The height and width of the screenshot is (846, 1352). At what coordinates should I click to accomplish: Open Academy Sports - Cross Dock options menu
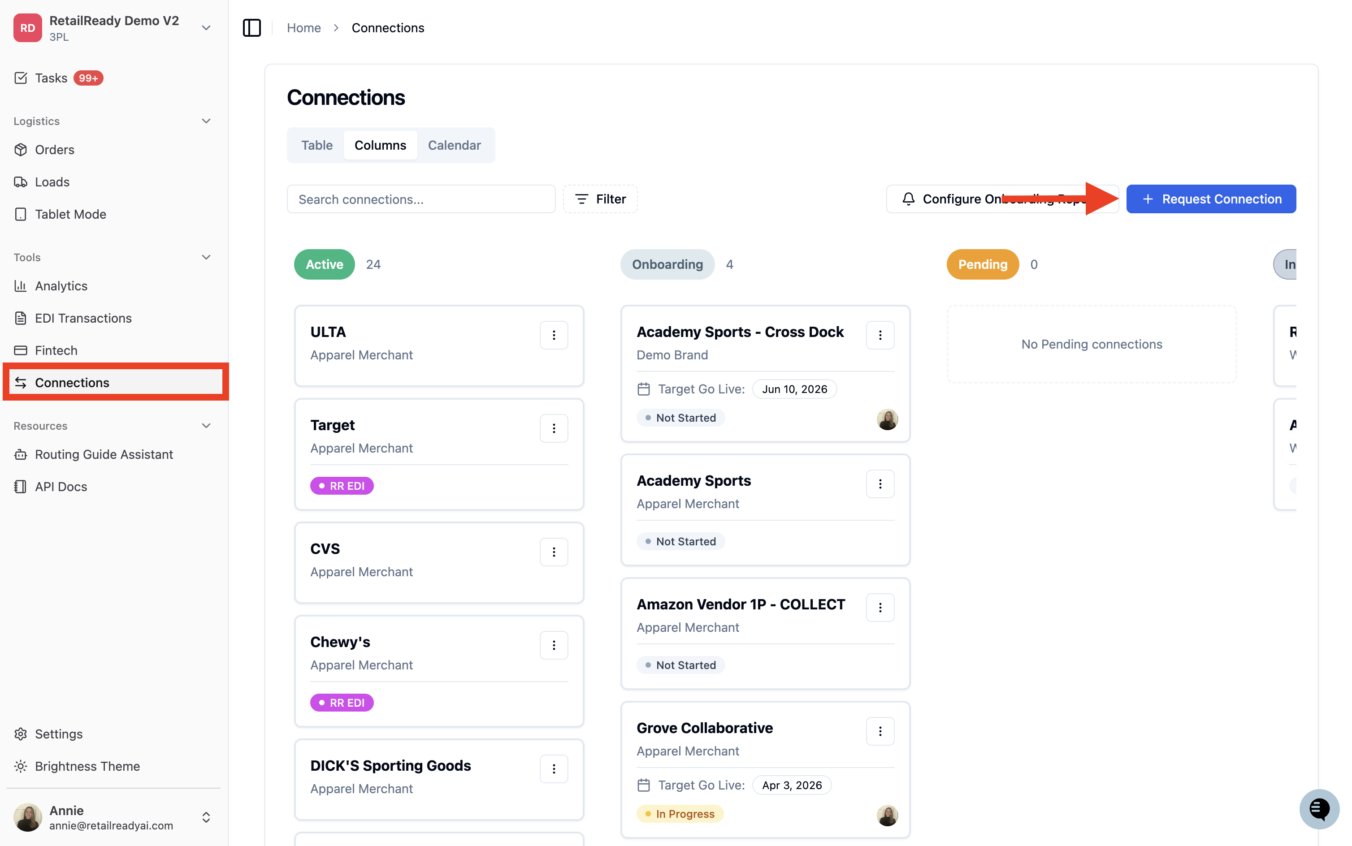(880, 335)
